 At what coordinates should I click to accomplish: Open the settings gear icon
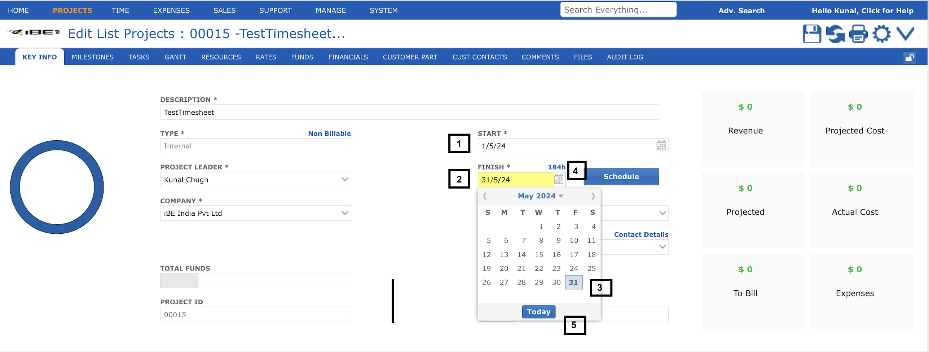tap(881, 34)
